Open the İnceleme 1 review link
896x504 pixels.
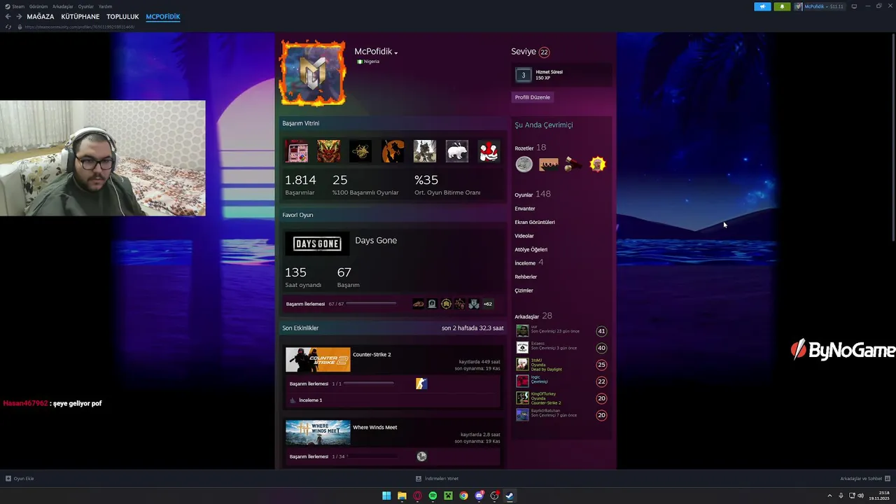click(310, 400)
